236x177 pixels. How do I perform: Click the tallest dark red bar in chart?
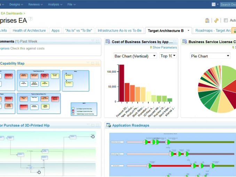pos(121,83)
